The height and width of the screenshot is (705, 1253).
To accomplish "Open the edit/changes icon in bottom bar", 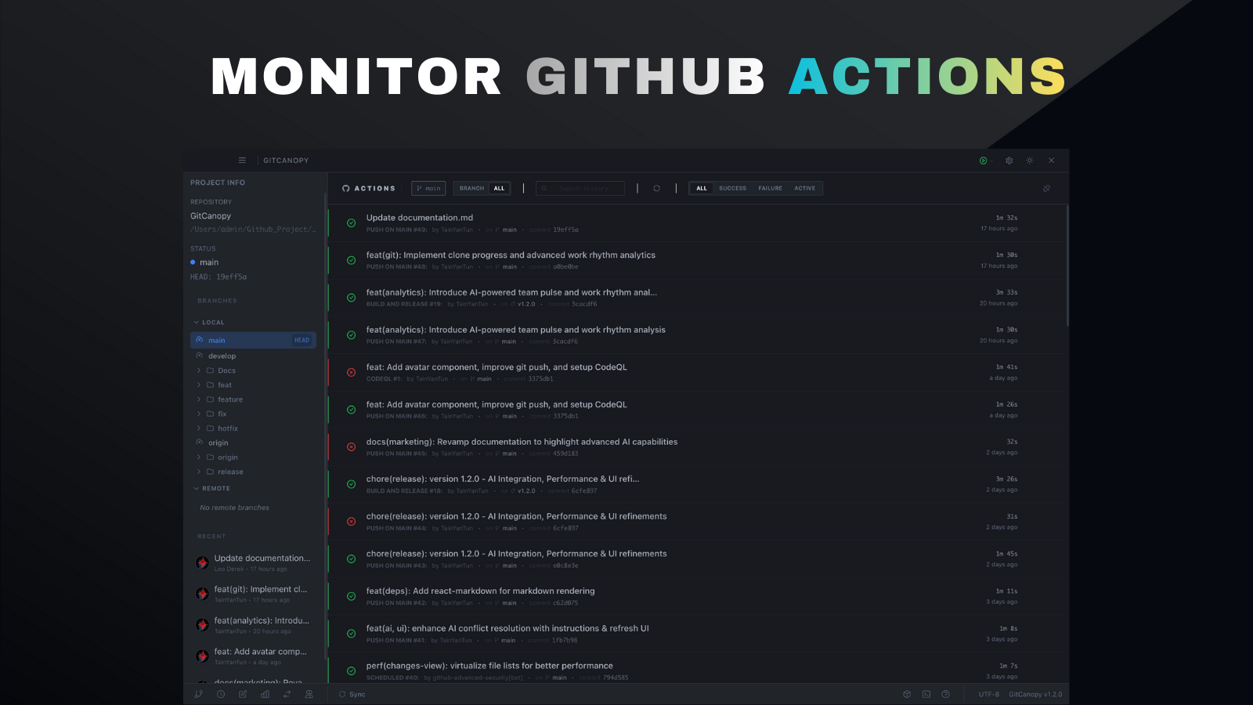I will (x=243, y=694).
